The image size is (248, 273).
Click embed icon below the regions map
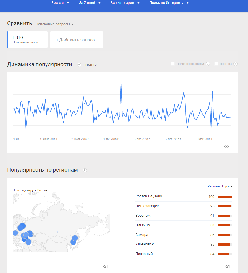106,266
